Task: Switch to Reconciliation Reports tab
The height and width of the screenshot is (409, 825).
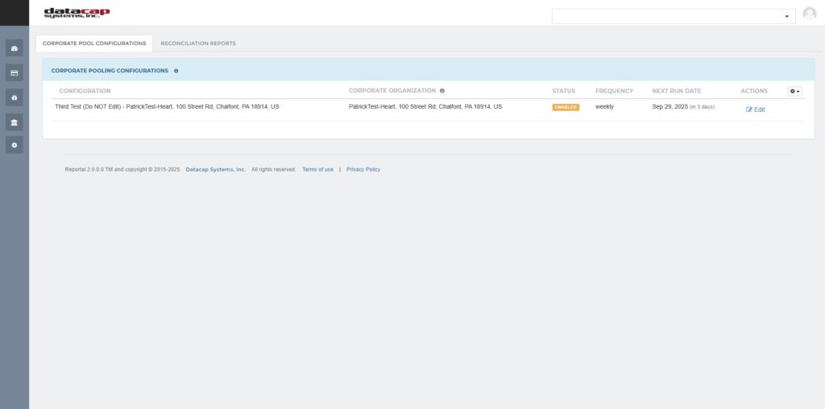Action: pyautogui.click(x=198, y=43)
